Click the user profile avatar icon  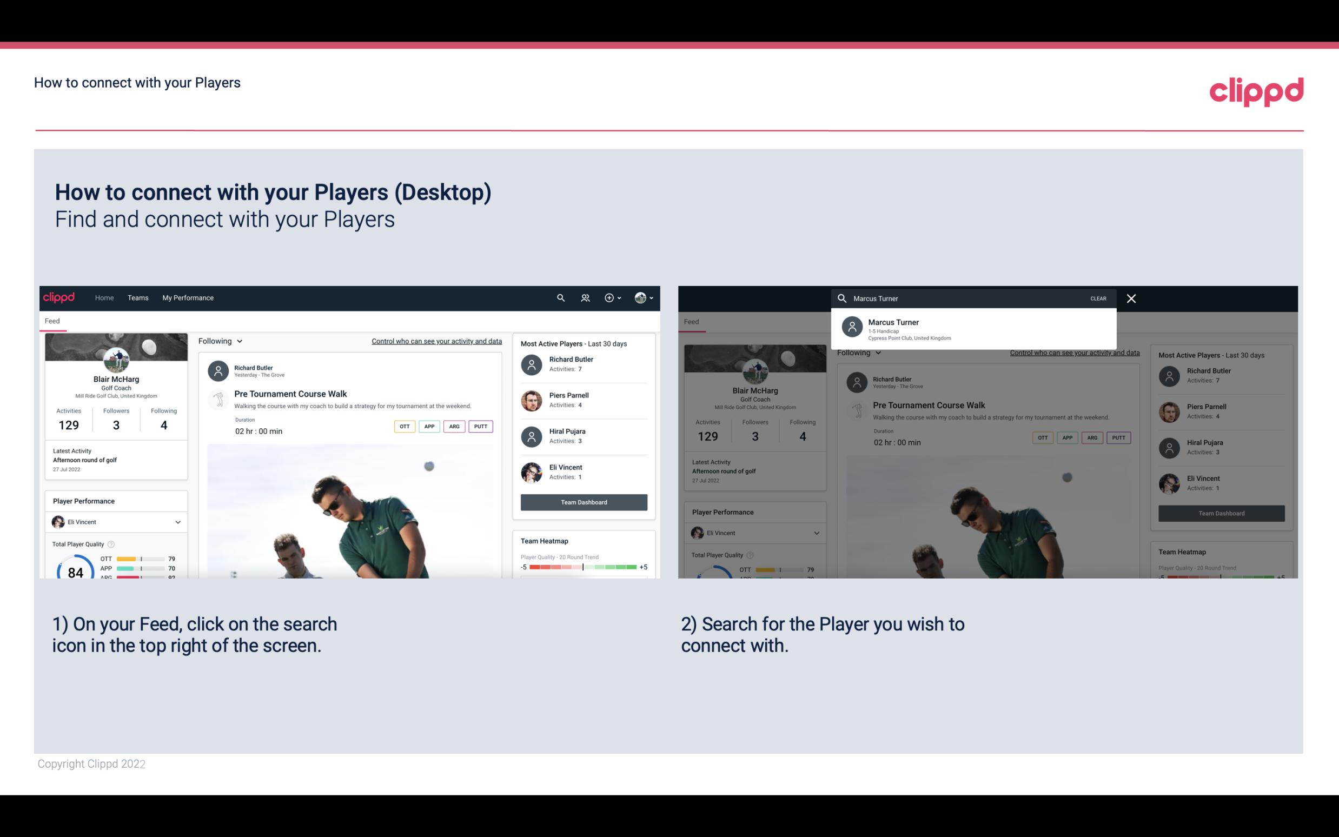pyautogui.click(x=639, y=297)
